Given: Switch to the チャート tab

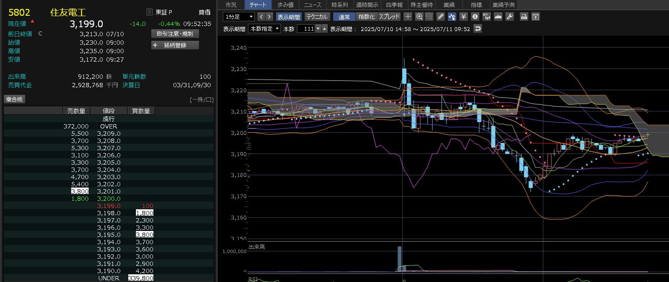Looking at the screenshot, I should click(258, 5).
